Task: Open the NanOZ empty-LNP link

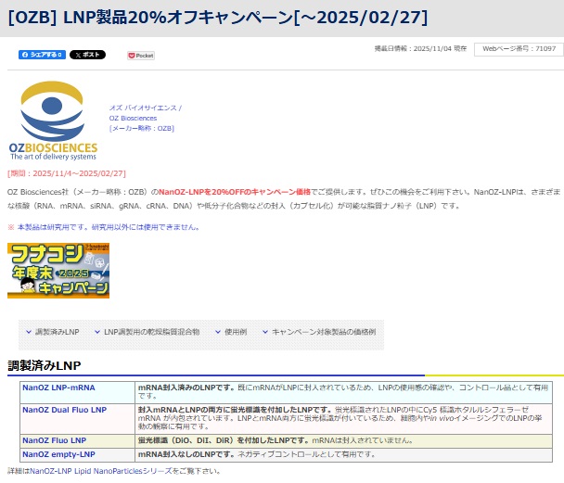Action: 58,454
